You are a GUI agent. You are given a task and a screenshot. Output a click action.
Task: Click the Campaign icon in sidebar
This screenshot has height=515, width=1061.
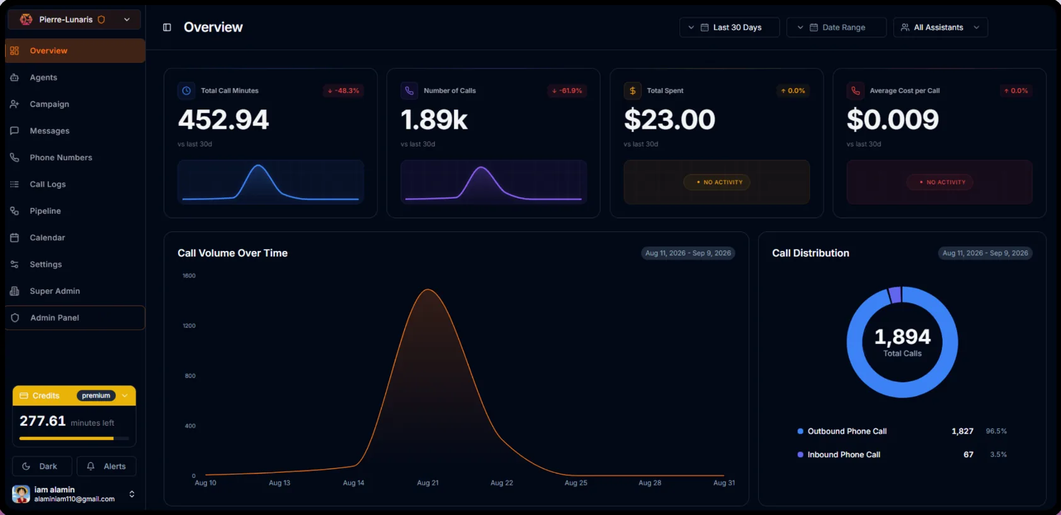(x=14, y=104)
